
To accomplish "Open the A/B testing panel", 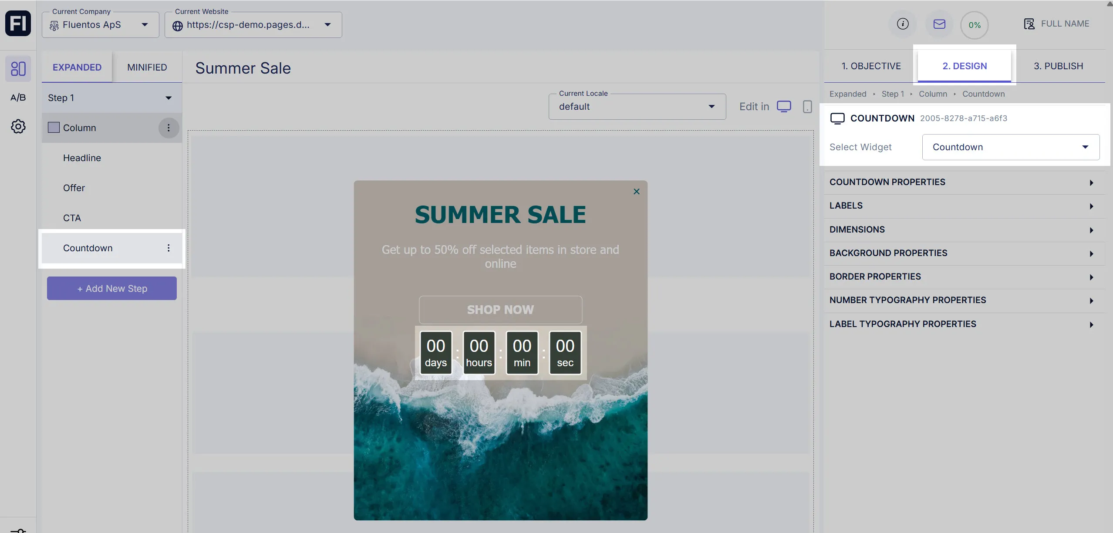I will coord(17,97).
